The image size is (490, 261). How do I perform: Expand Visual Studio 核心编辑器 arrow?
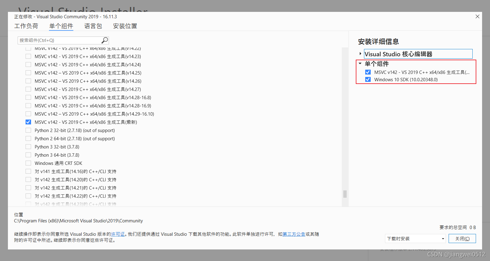coord(360,54)
